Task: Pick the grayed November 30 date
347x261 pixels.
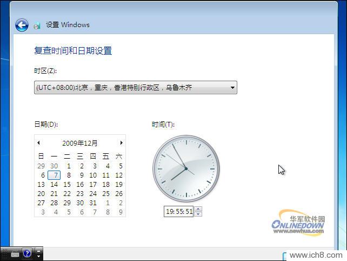Action: [x=54, y=166]
